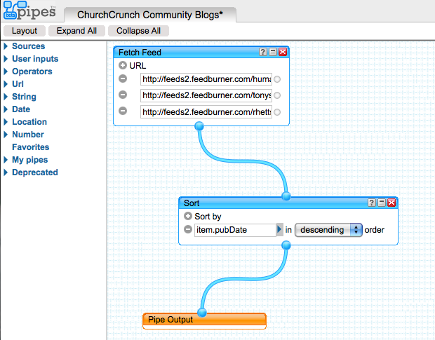Edit the feedburner.com/rhett URL field
This screenshot has width=435, height=340.
tap(206, 111)
